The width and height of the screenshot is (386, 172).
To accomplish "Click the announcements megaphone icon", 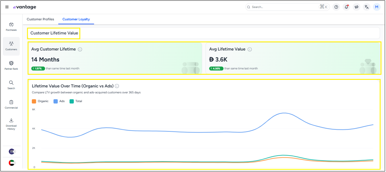I will pos(356,7).
